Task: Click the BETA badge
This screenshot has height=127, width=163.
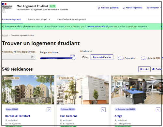Action: coord(52,6)
